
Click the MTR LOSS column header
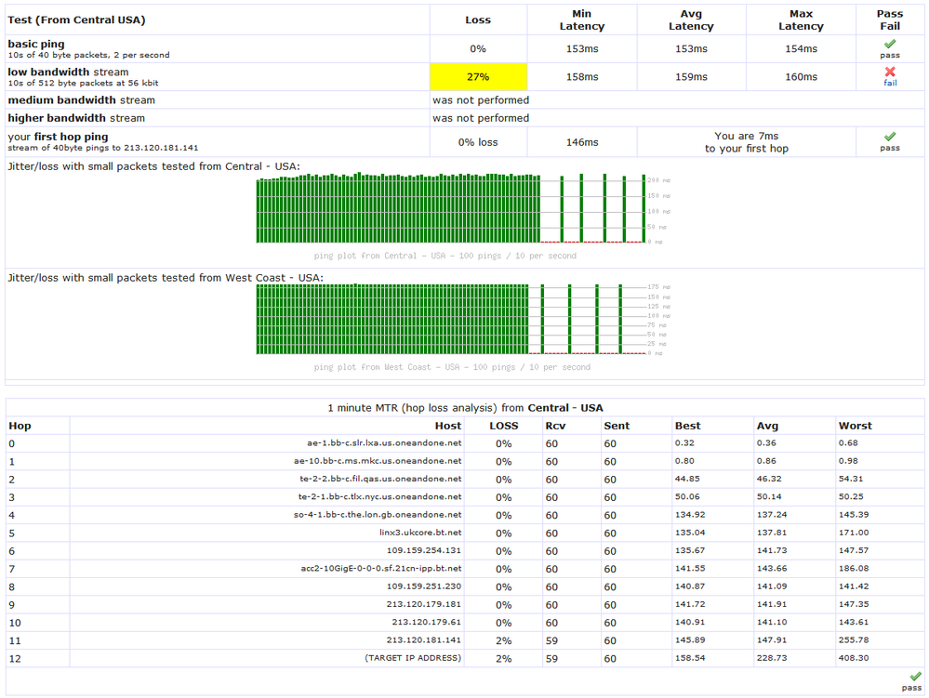pos(504,426)
